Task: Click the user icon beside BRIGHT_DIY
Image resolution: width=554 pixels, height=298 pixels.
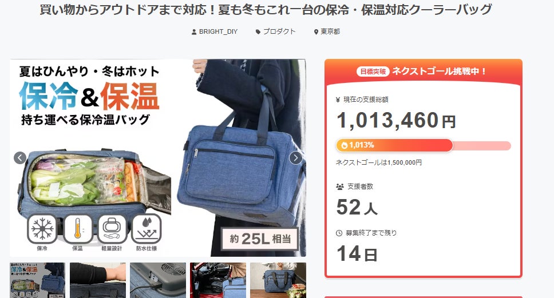Action: coord(194,32)
